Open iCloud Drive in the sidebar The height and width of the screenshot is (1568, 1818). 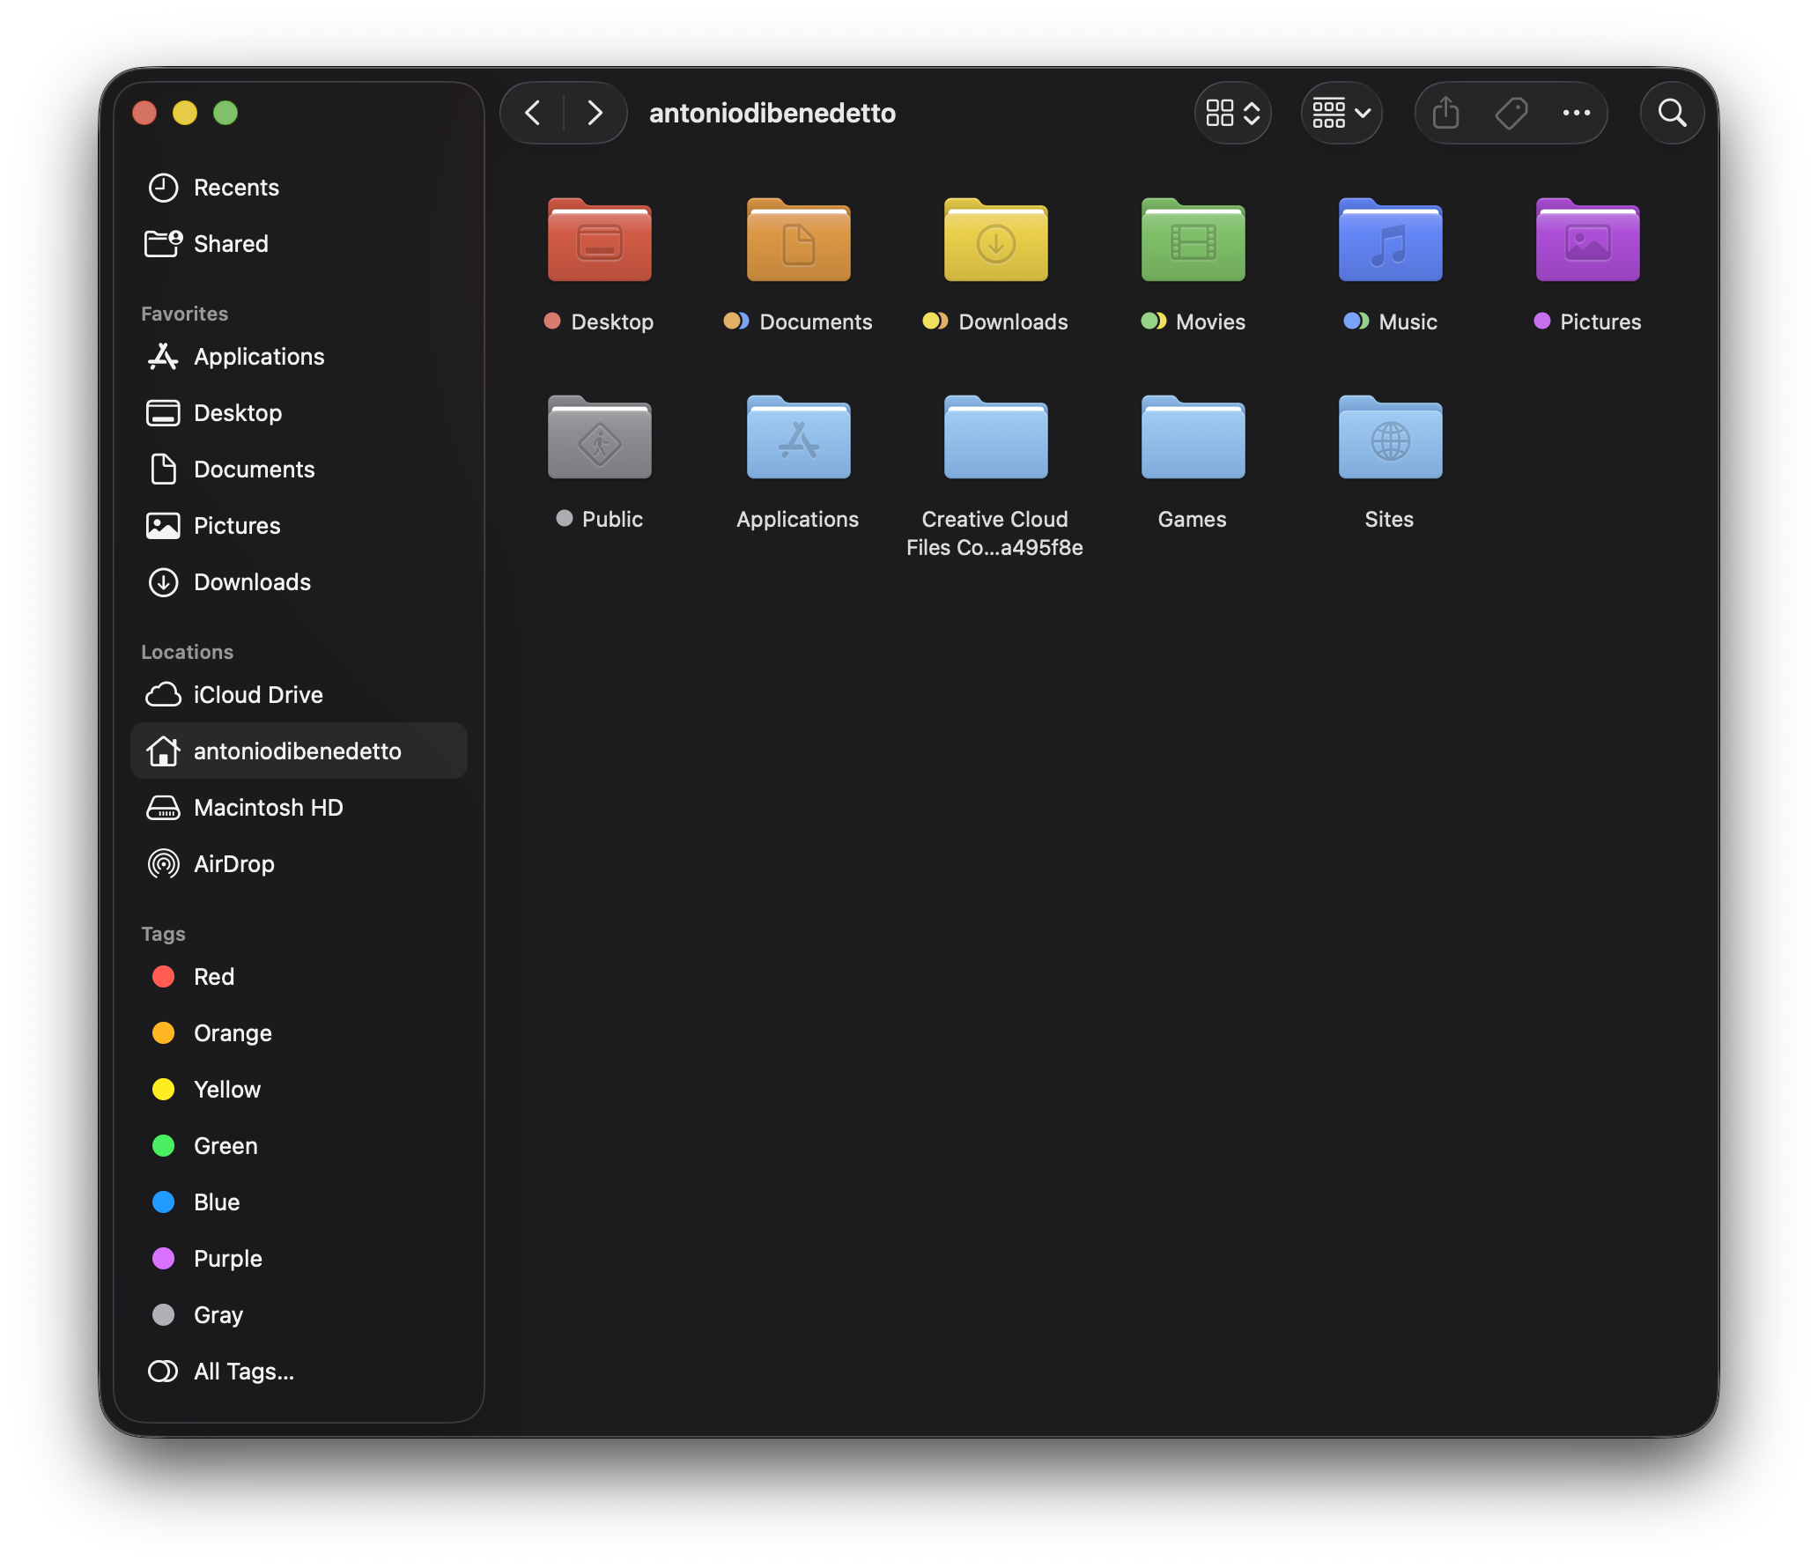tap(257, 694)
